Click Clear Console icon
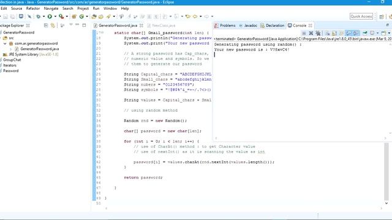The image size is (392, 220). pos(328,33)
